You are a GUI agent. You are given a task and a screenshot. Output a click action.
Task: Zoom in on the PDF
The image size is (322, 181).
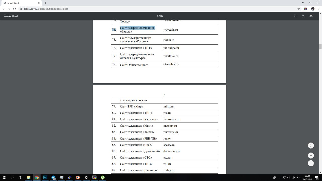pos(311,156)
